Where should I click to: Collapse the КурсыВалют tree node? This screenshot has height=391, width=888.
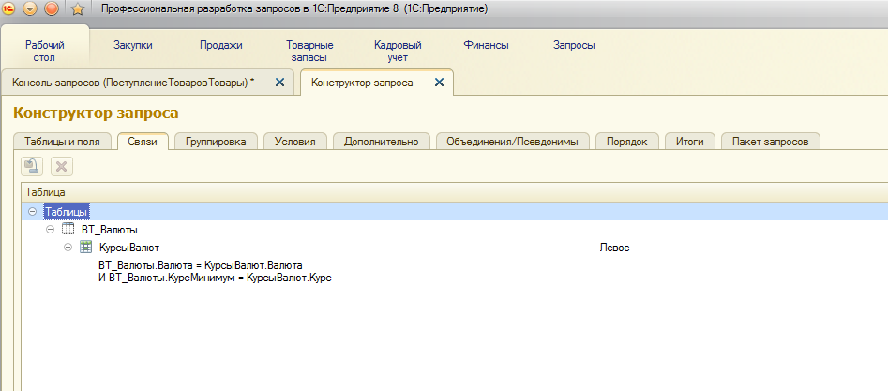(x=68, y=248)
